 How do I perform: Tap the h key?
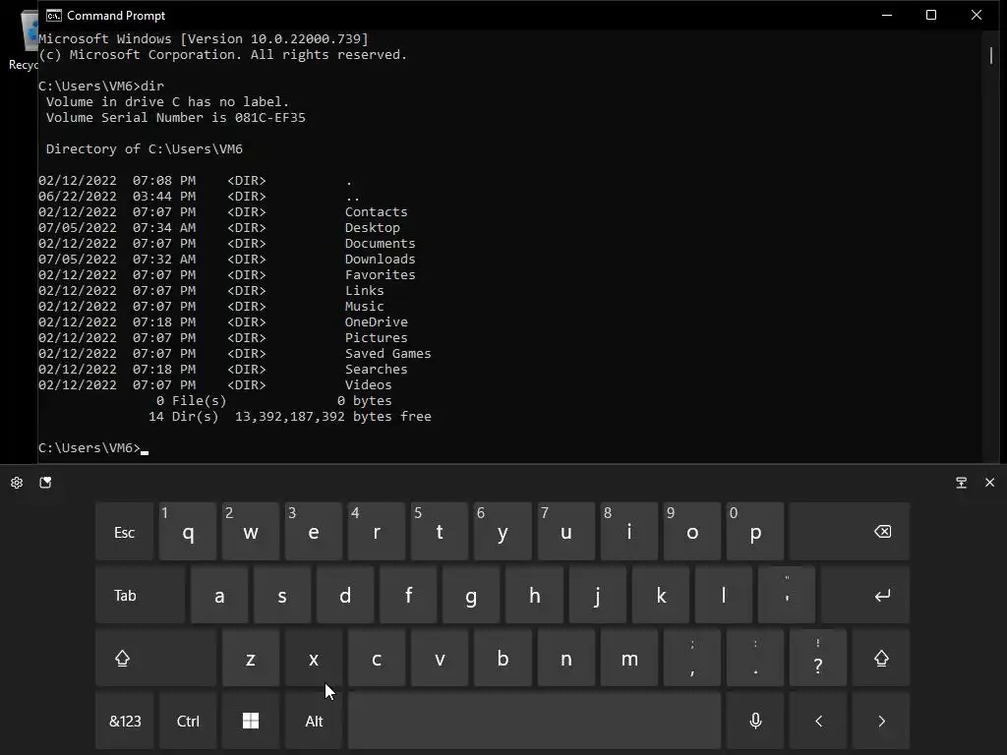coord(534,595)
